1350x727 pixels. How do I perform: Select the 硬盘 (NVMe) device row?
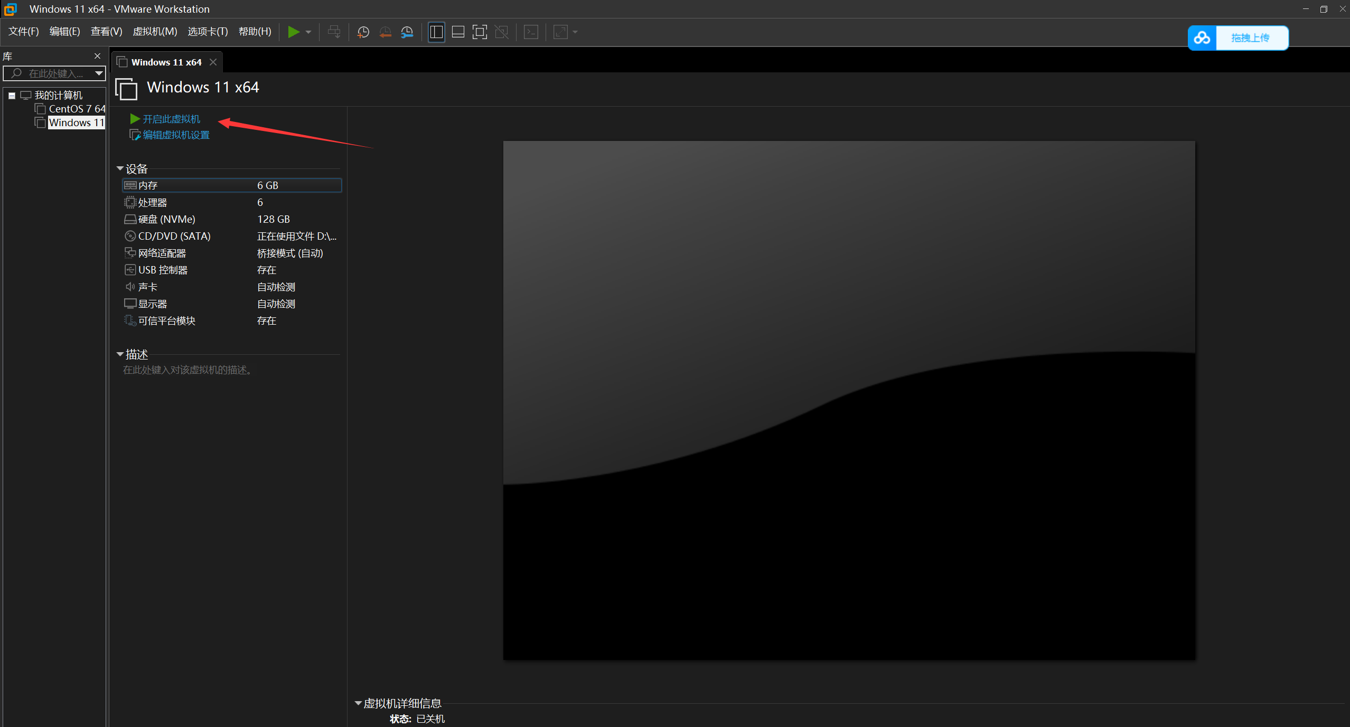[232, 219]
